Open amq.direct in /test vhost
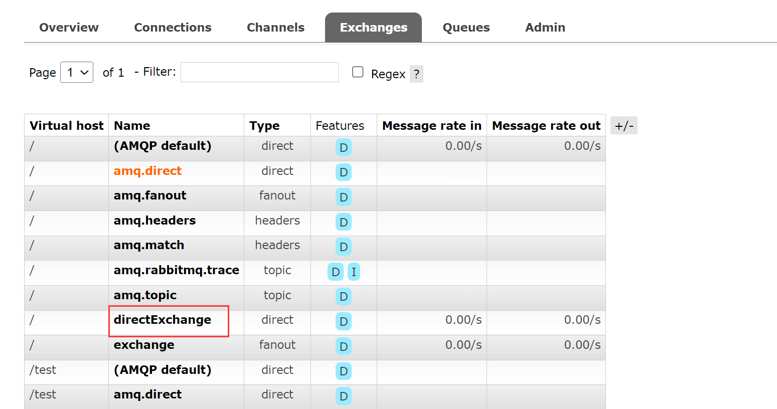 click(147, 394)
